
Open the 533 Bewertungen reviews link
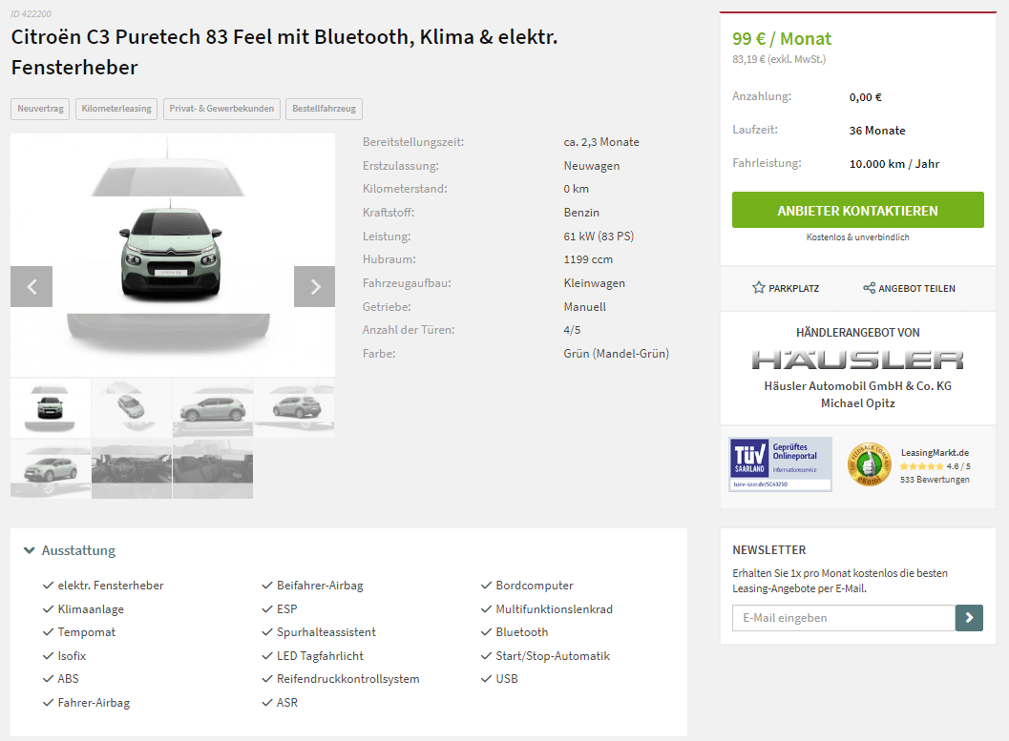(935, 480)
